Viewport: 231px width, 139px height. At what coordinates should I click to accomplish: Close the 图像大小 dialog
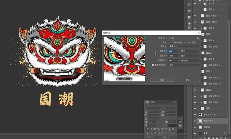pos(199,33)
